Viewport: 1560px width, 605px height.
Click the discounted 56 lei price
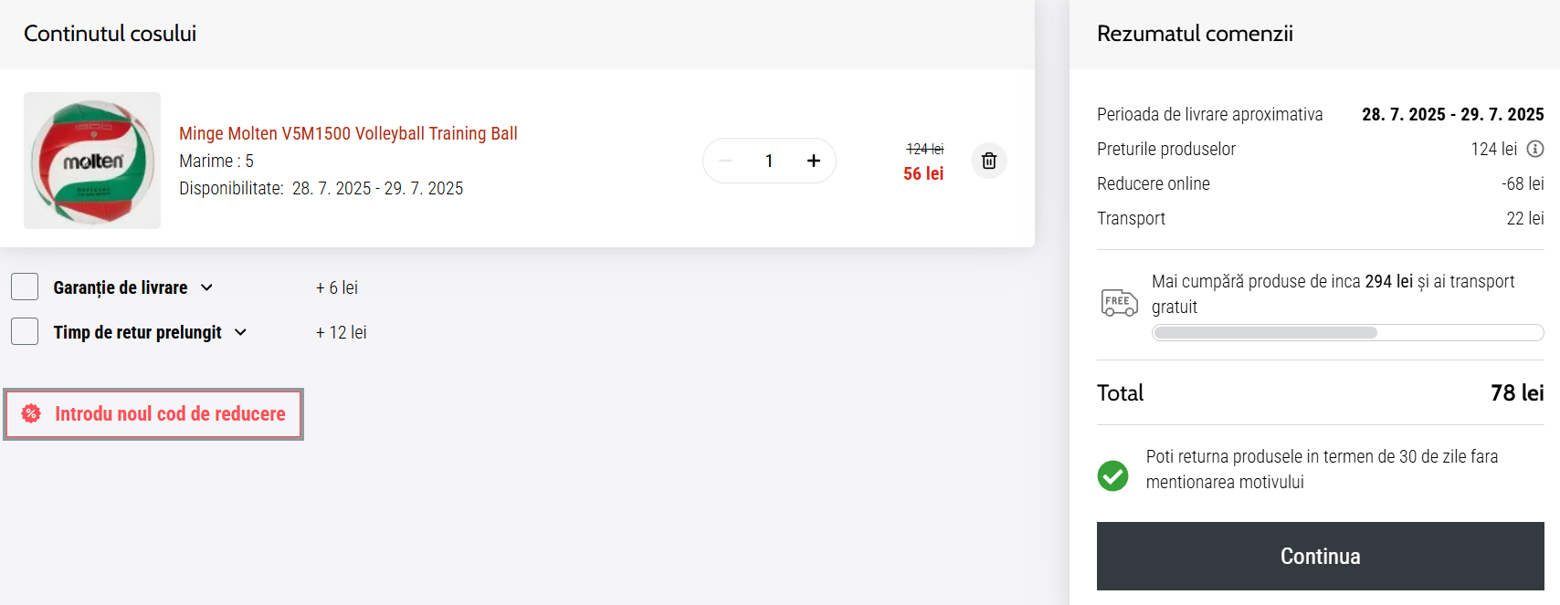[922, 173]
